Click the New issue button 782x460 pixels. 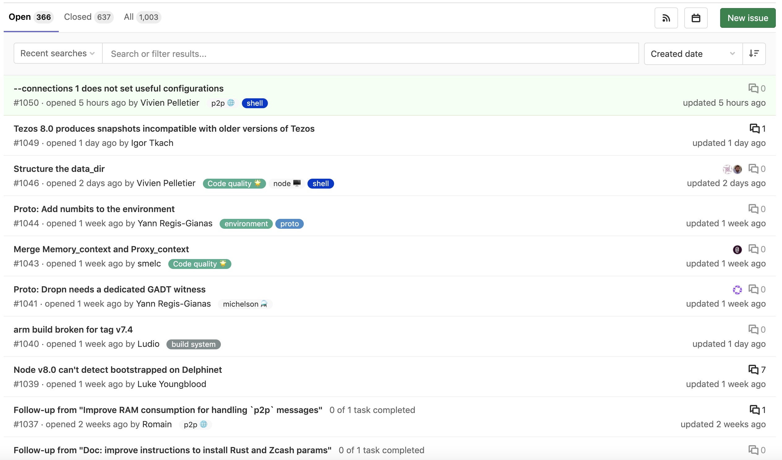click(x=748, y=18)
